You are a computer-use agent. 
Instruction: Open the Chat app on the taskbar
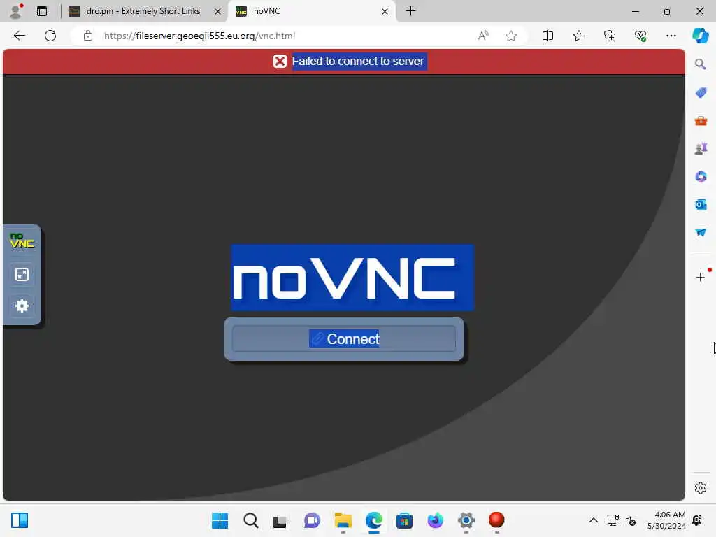(x=312, y=520)
